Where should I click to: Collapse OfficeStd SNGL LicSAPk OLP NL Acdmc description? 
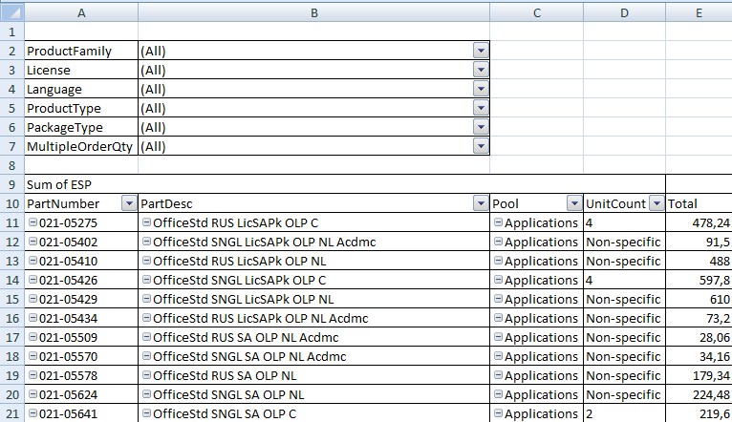coord(146,242)
